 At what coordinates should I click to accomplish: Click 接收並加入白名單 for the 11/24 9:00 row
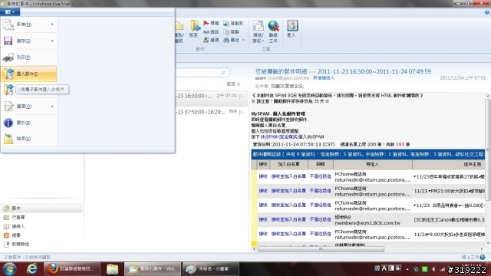pos(288,234)
